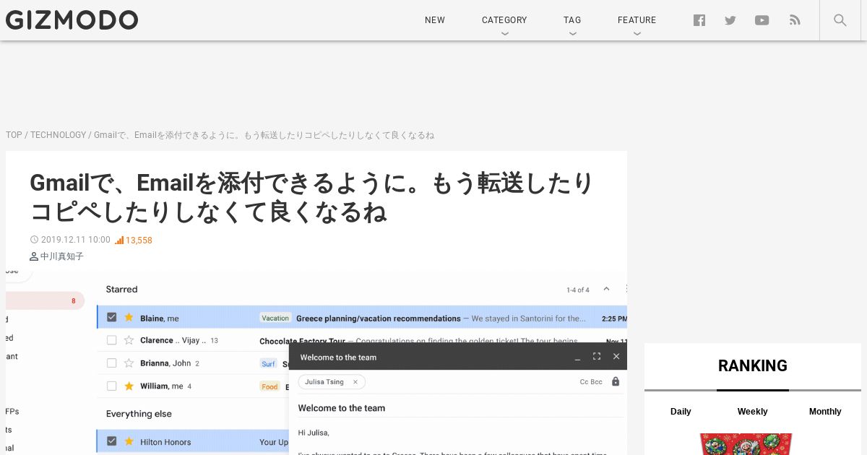Click the page view count 13,558
Image resolution: width=867 pixels, height=455 pixels.
coord(134,240)
